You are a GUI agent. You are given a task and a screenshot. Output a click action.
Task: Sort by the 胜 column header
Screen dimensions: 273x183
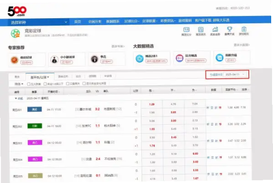coord(151,91)
